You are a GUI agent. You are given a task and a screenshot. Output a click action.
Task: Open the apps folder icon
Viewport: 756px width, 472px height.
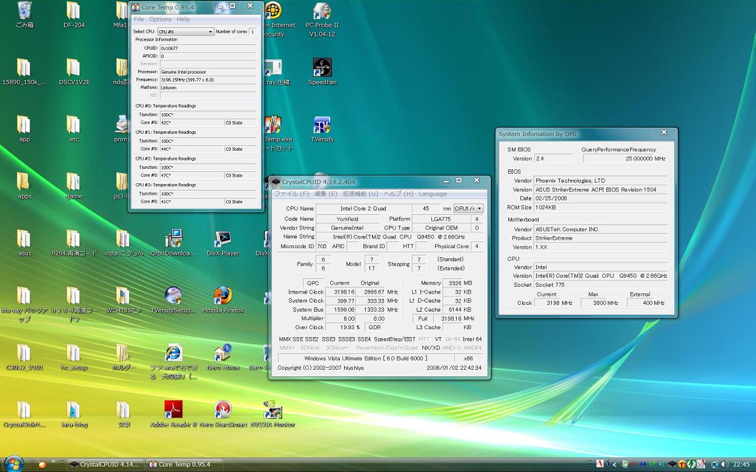[x=24, y=185]
